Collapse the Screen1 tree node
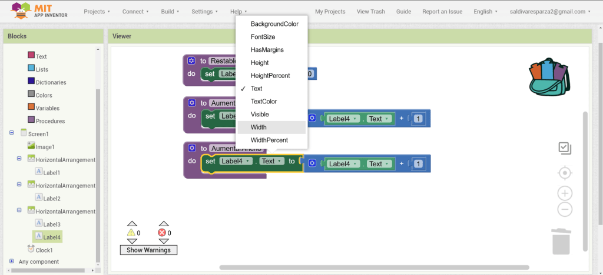This screenshot has width=603, height=275. tap(12, 133)
